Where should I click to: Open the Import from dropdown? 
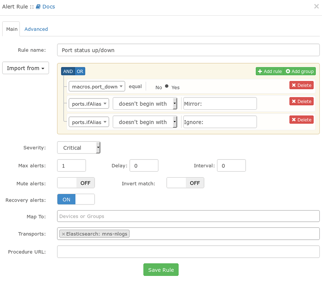point(25,68)
